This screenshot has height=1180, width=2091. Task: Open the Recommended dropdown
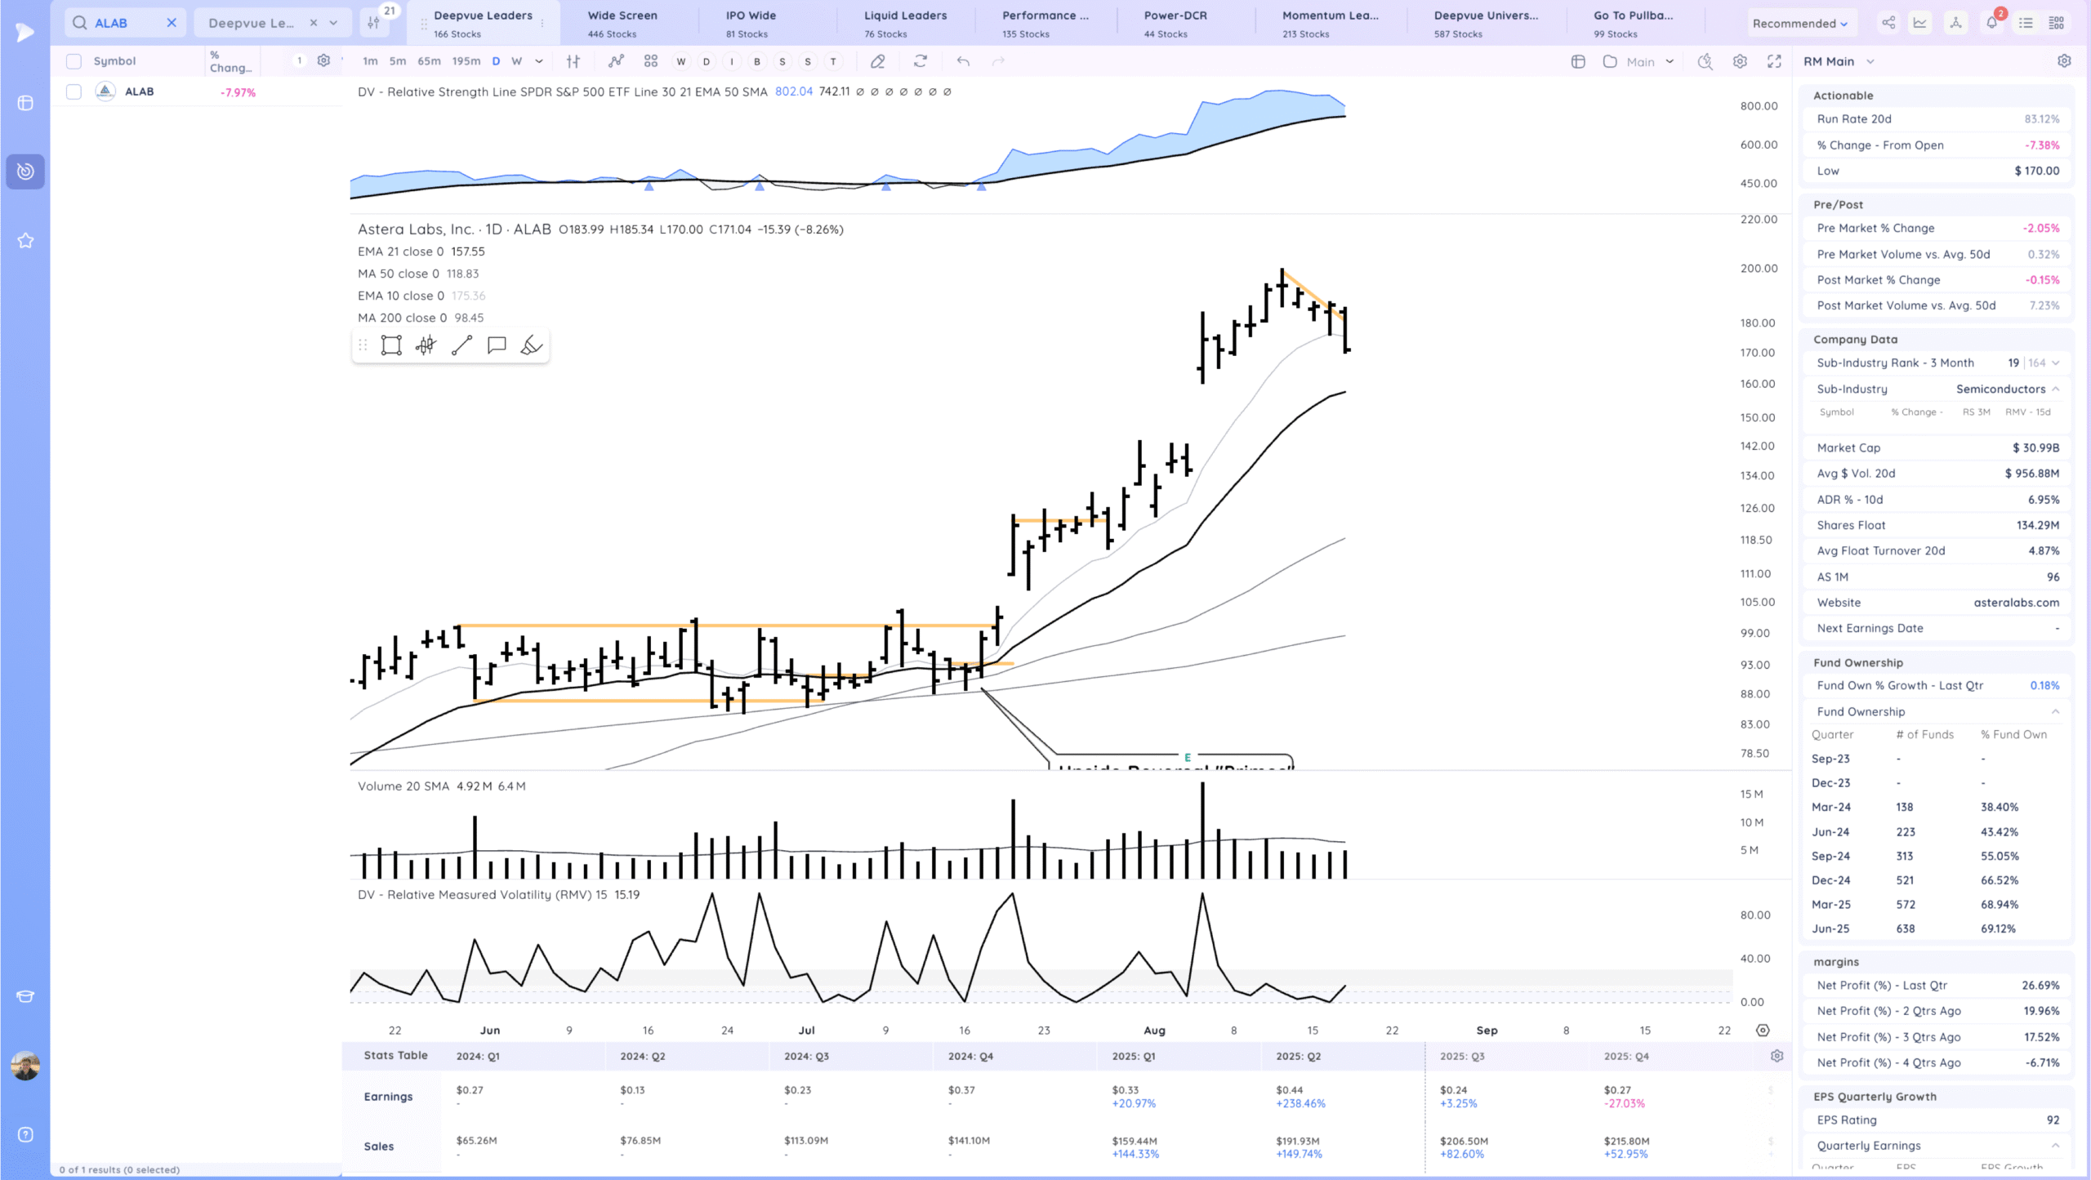1799,23
